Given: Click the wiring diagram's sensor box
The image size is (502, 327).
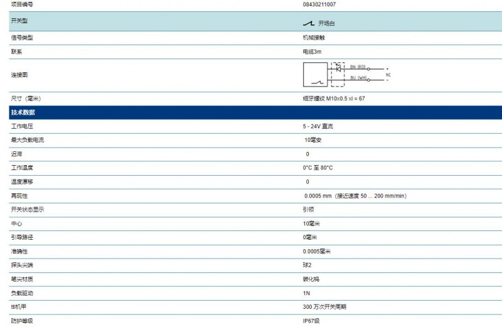Looking at the screenshot, I should [316, 75].
